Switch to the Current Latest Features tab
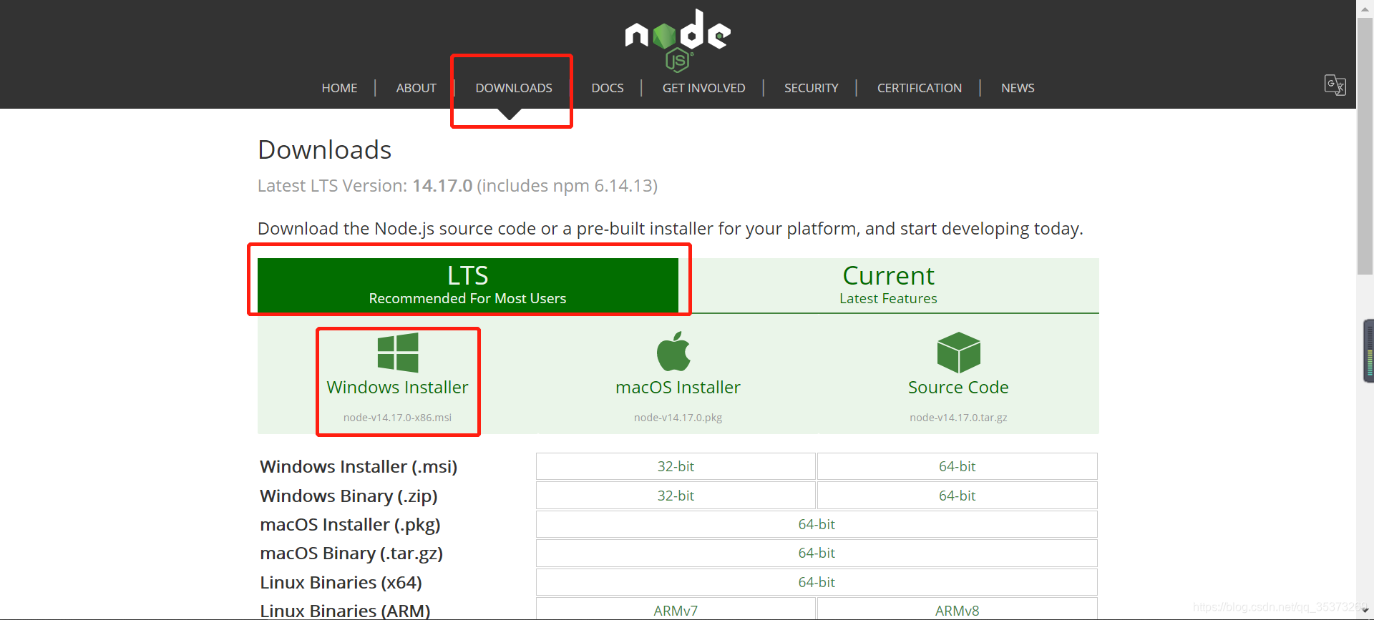Screen dimensions: 1374x620 pos(888,285)
